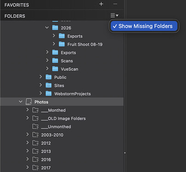Add a favorite with the plus button

tap(101, 4)
